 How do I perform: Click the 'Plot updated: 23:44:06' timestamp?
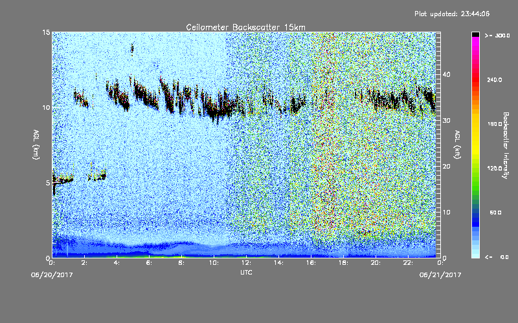(452, 14)
